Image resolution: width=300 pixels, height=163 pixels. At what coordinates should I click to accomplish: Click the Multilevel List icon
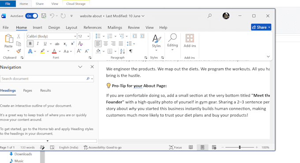[121, 36]
